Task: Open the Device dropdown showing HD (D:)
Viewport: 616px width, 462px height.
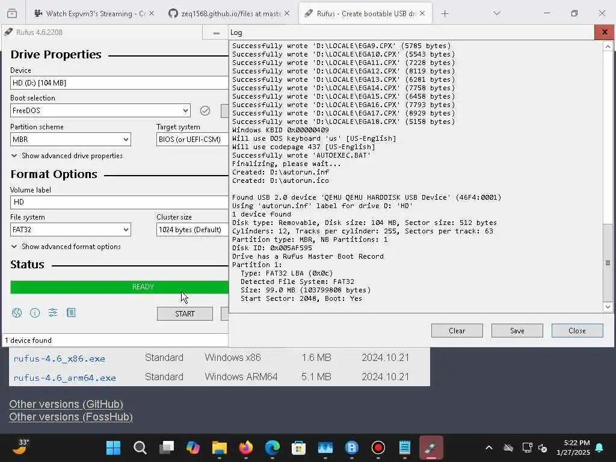Action: click(x=119, y=83)
